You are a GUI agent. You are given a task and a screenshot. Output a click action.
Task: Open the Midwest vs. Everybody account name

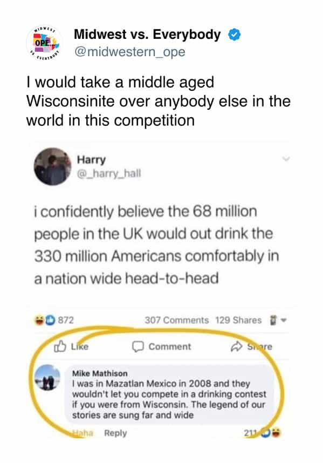pos(147,35)
